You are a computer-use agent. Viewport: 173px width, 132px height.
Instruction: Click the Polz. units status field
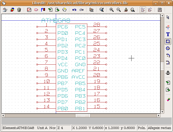tap(142, 128)
